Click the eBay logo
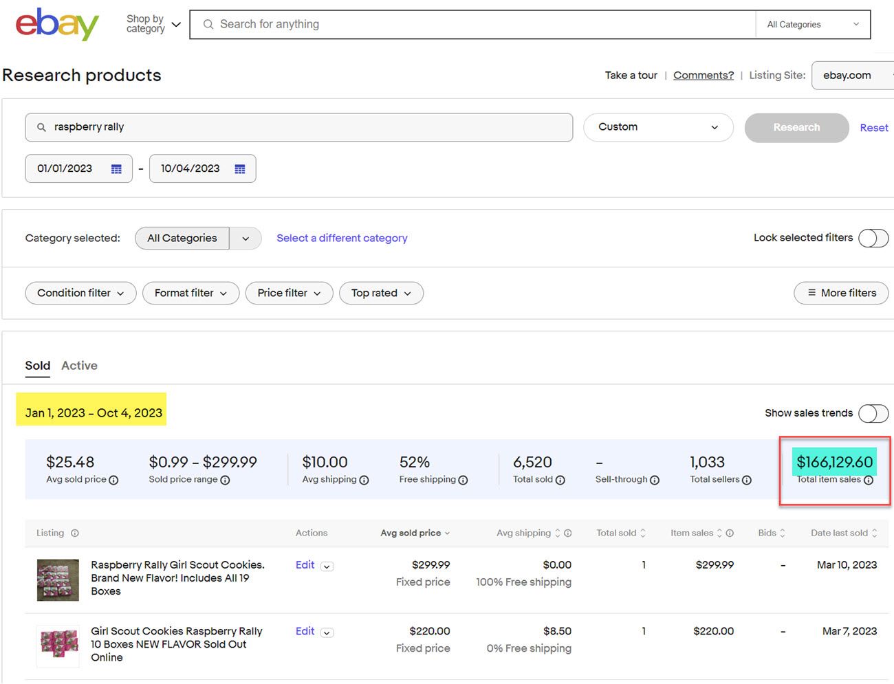Screen dimensions: 894x684 click(57, 25)
